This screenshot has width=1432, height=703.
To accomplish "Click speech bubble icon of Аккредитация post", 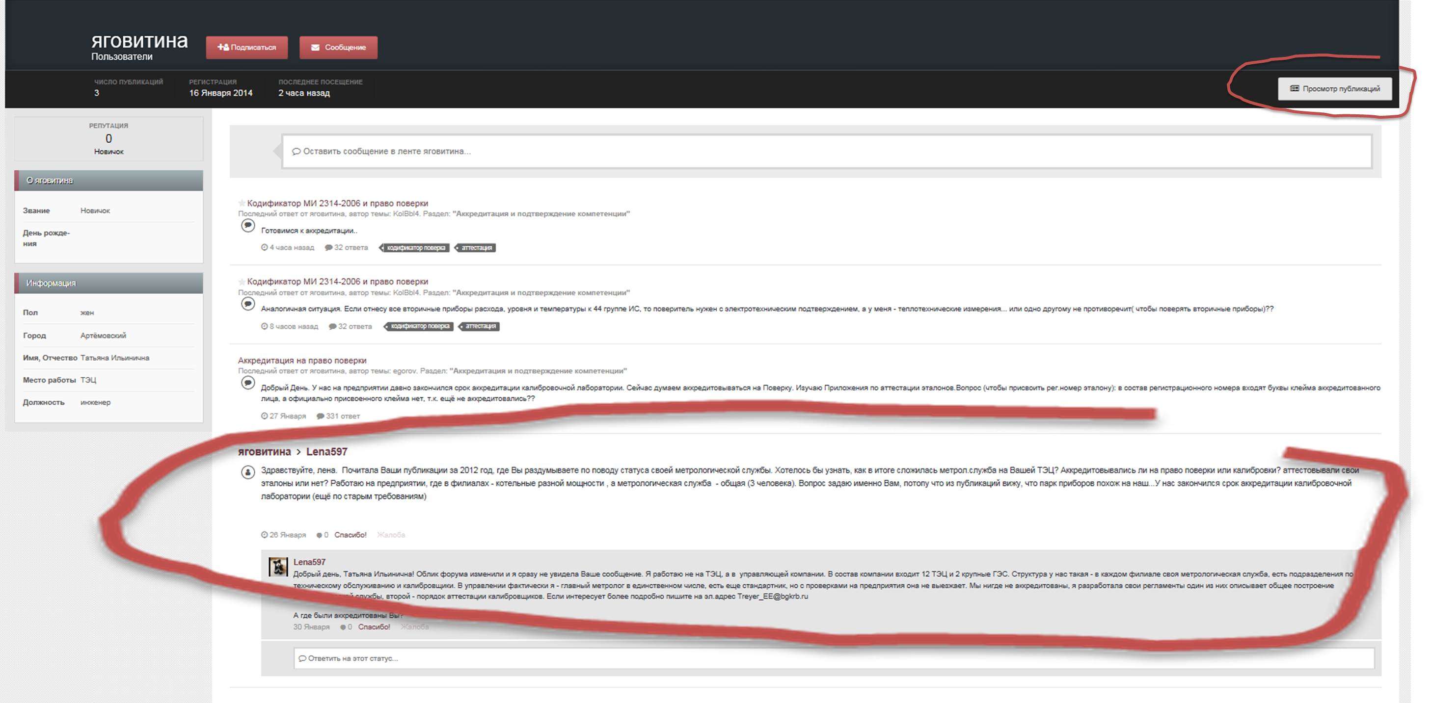I will [248, 383].
